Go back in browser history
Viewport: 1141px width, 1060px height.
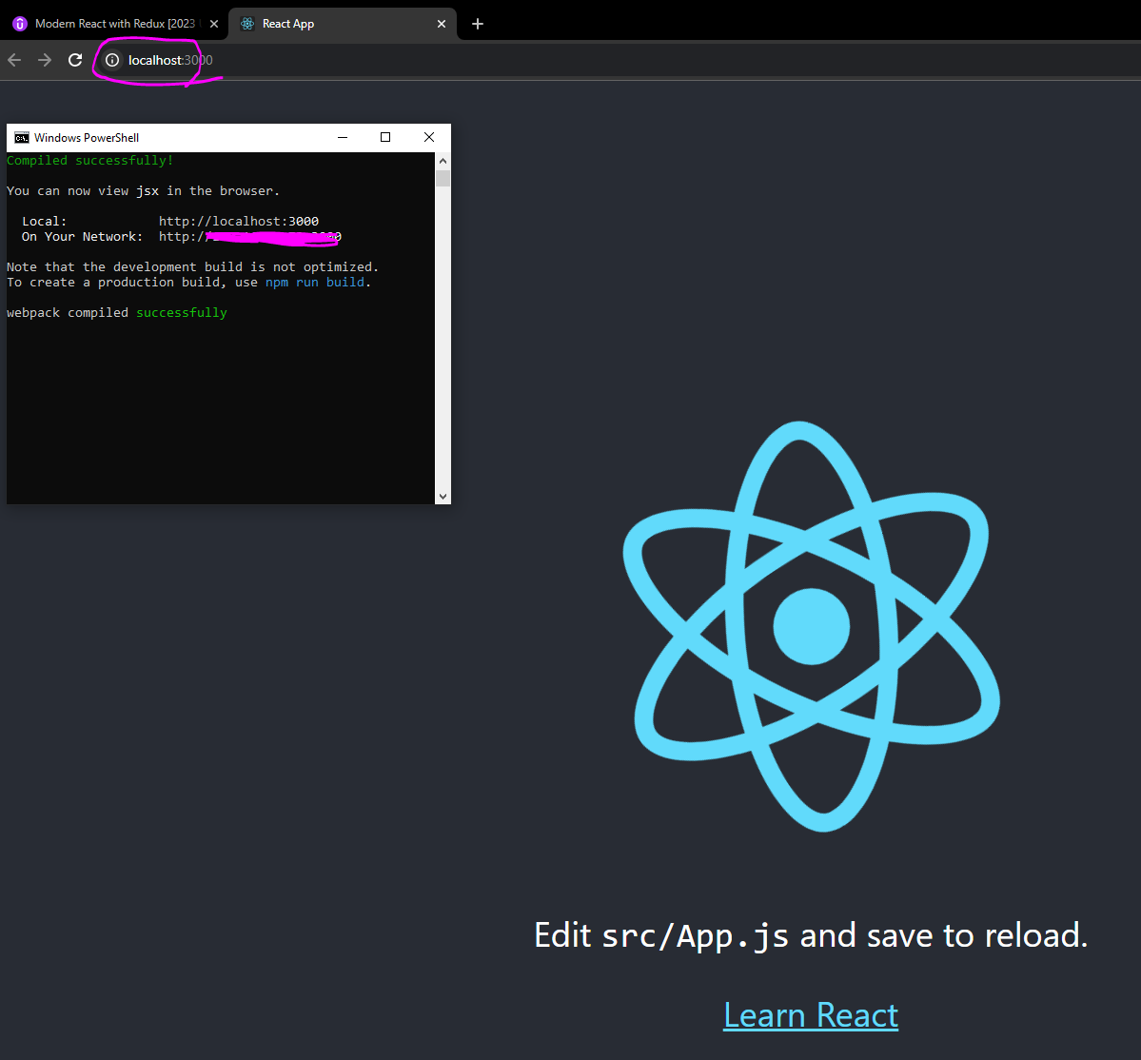[14, 60]
